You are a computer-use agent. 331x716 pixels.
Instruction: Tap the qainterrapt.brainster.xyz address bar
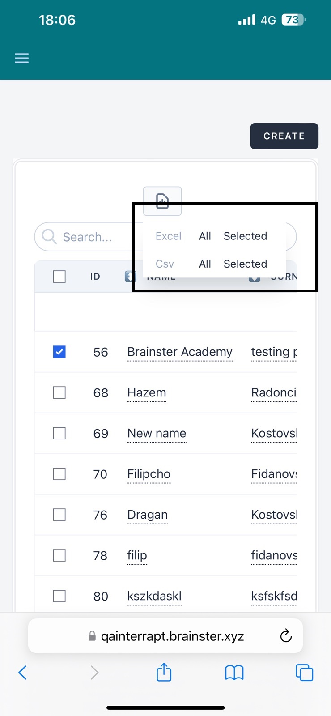172,636
